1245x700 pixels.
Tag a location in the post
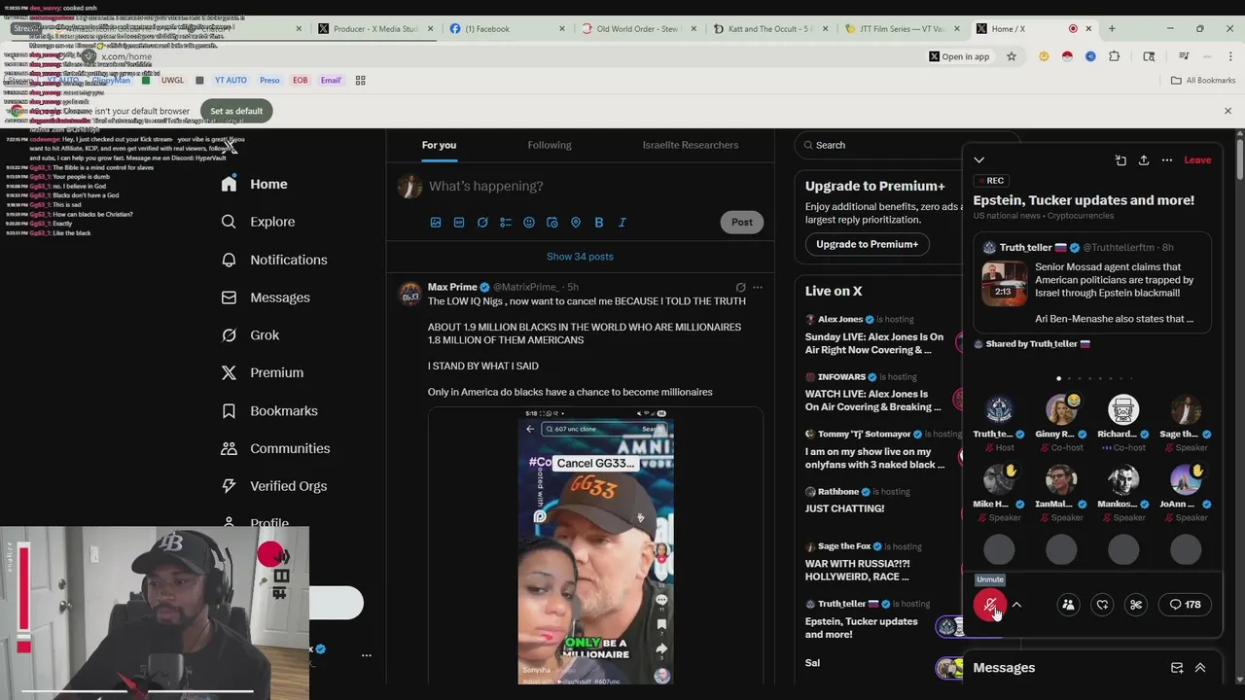[576, 223]
